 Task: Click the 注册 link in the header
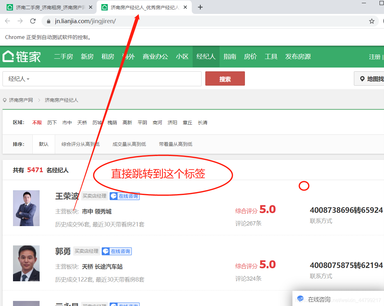[x=374, y=57]
